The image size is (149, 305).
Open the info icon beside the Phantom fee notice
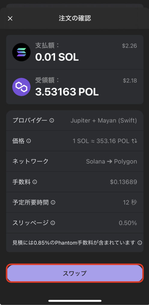click(x=139, y=243)
